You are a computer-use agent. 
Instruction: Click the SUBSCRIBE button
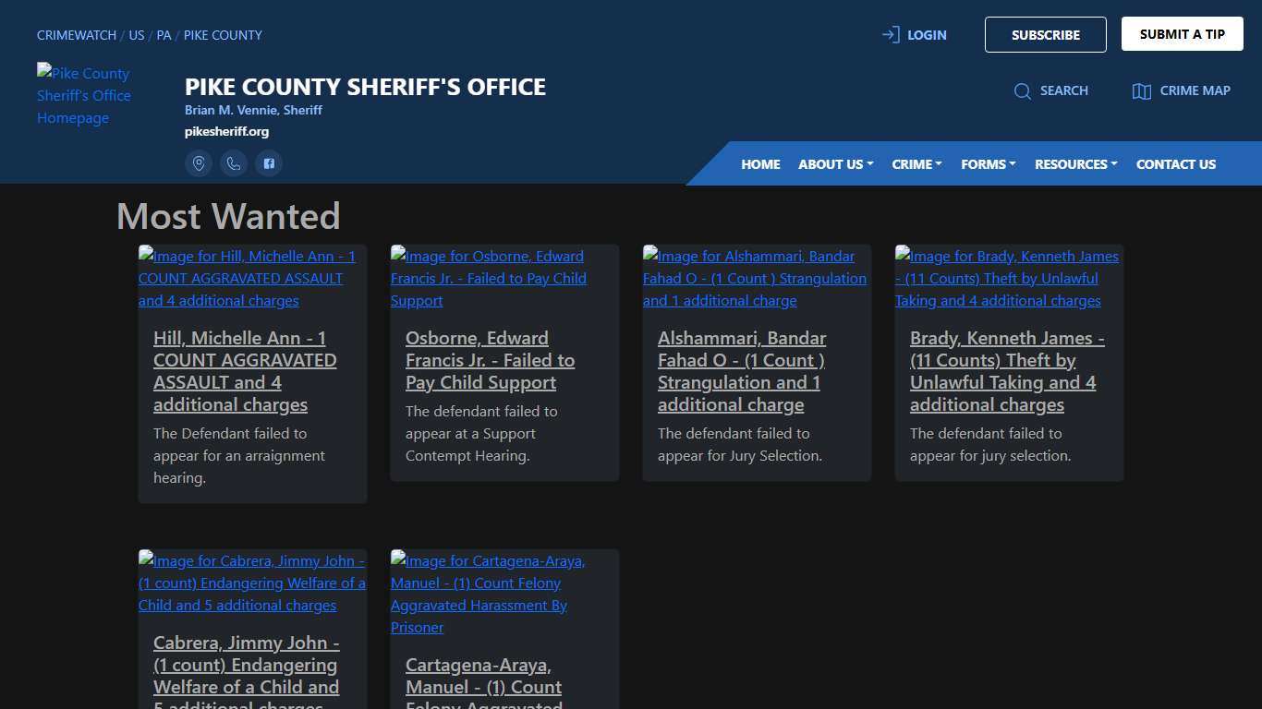coord(1045,34)
